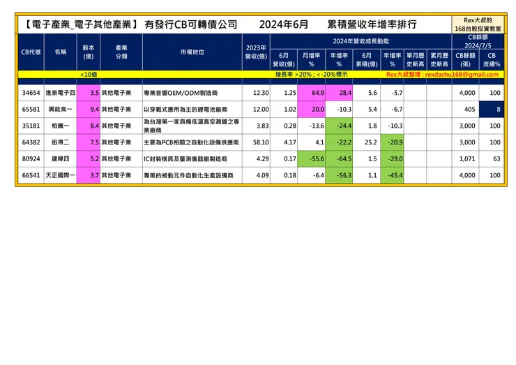Click the 增長率 >20% ; <-20%標示 note

tap(311, 75)
